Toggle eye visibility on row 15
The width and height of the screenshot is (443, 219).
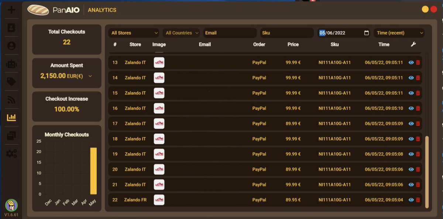click(x=411, y=93)
